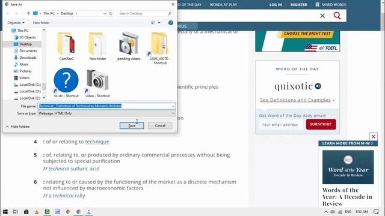Click the red SUBSCRIBE button
This screenshot has width=385, height=216.
click(x=321, y=124)
